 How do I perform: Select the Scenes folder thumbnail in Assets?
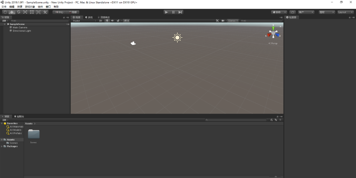[34, 134]
